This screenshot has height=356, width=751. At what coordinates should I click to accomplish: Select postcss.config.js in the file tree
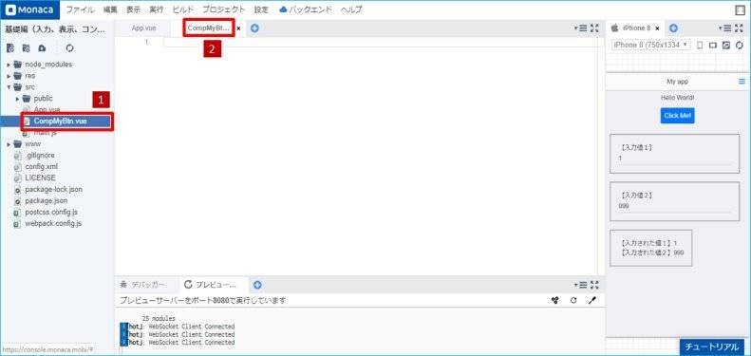[51, 213]
